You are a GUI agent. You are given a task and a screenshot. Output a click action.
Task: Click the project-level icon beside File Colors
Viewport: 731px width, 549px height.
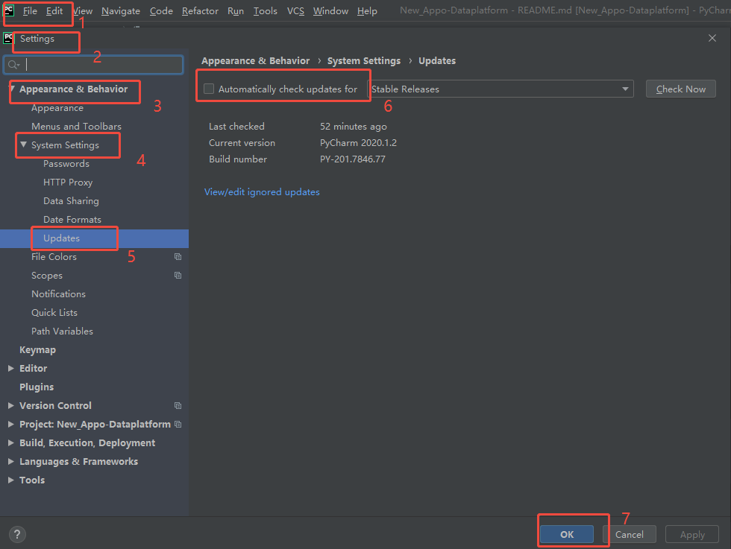(178, 256)
